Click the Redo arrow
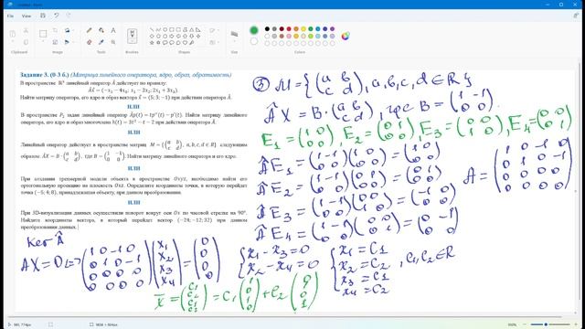 (69, 16)
